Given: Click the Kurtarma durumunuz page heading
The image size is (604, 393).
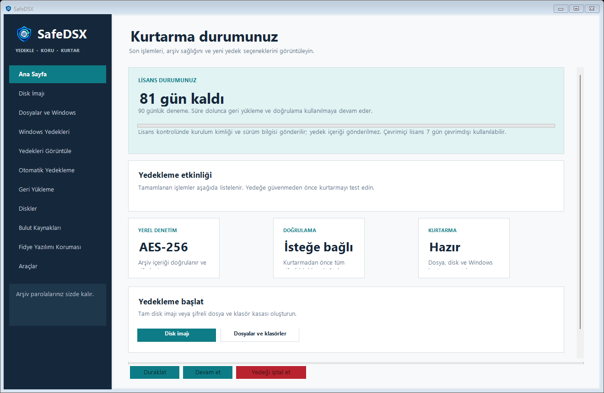Looking at the screenshot, I should tap(205, 37).
